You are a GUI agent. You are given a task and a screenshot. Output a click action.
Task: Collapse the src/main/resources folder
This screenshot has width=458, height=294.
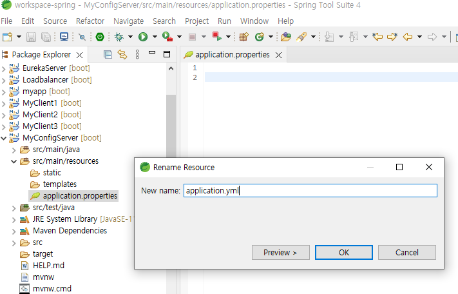14,161
